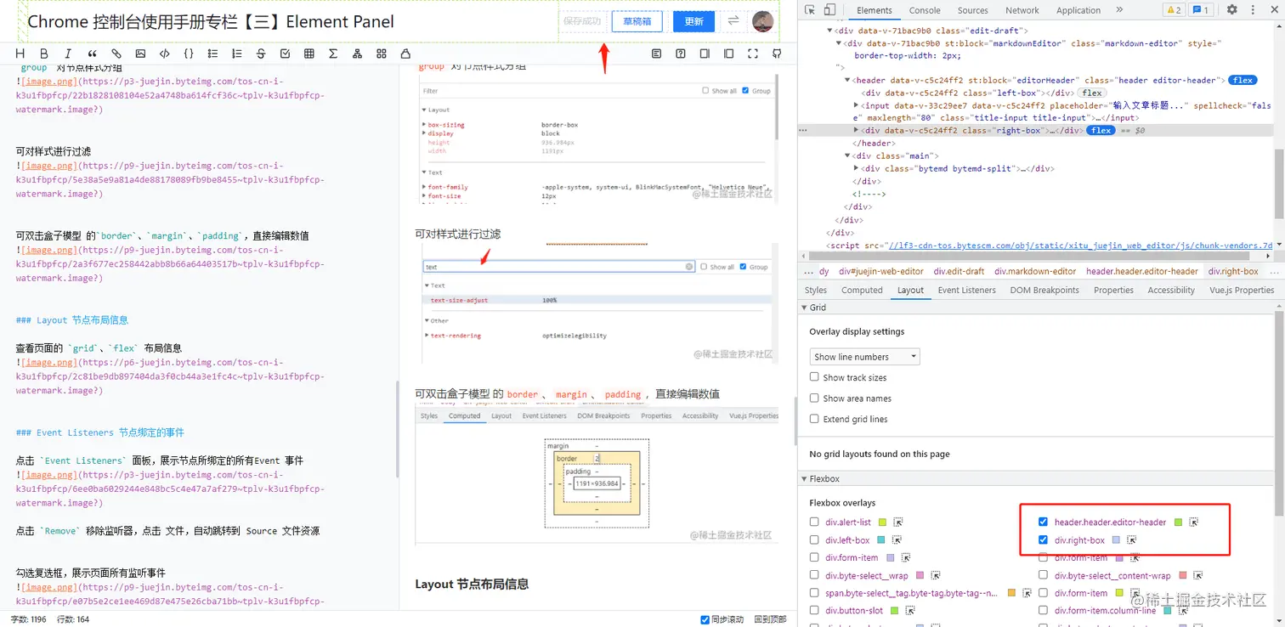Expand the bytemd bytemd-split div node
Screen dimensions: 1285x627
click(857, 169)
